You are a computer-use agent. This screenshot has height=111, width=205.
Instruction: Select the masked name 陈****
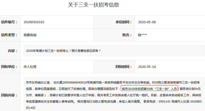pos(142,35)
